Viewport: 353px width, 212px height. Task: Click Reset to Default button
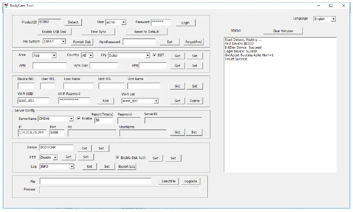pyautogui.click(x=146, y=32)
